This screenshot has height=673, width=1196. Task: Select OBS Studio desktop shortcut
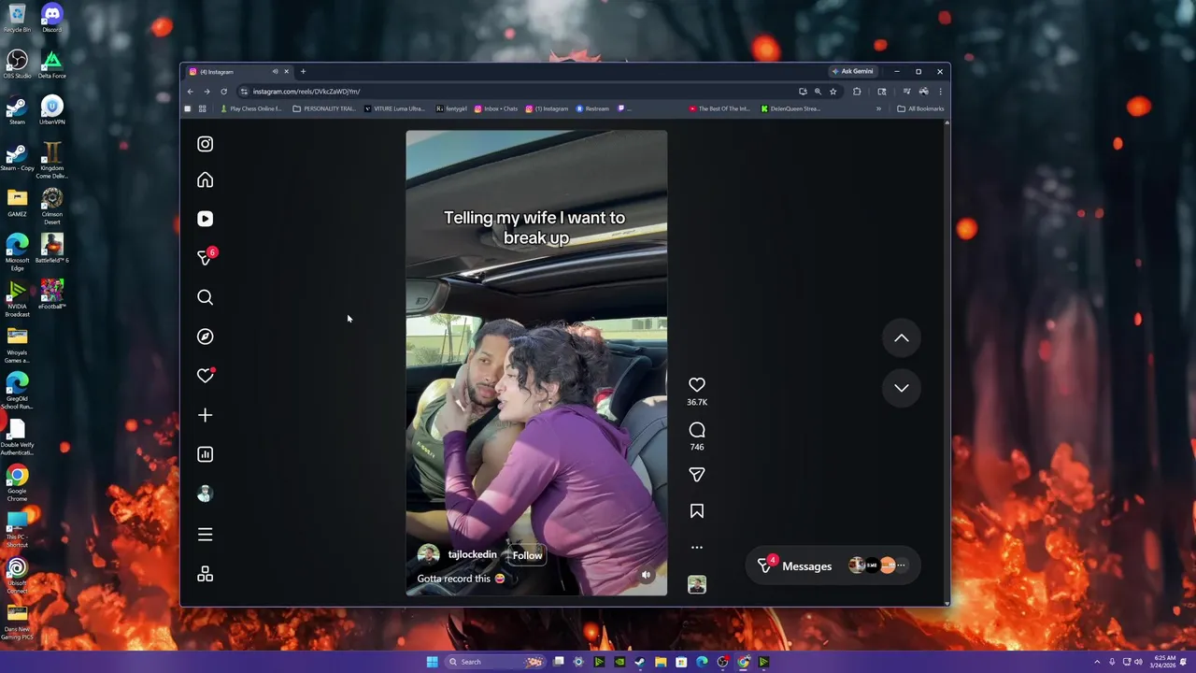pos(17,64)
